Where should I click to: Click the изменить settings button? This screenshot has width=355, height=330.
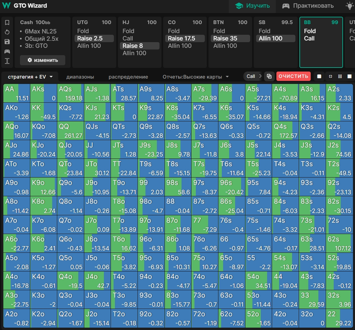click(43, 60)
